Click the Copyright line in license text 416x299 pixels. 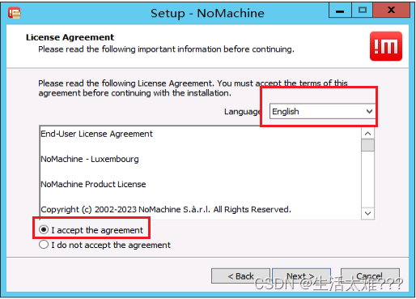tap(166, 209)
